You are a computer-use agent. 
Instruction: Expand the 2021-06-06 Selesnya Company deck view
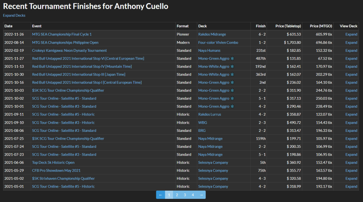click(x=351, y=163)
